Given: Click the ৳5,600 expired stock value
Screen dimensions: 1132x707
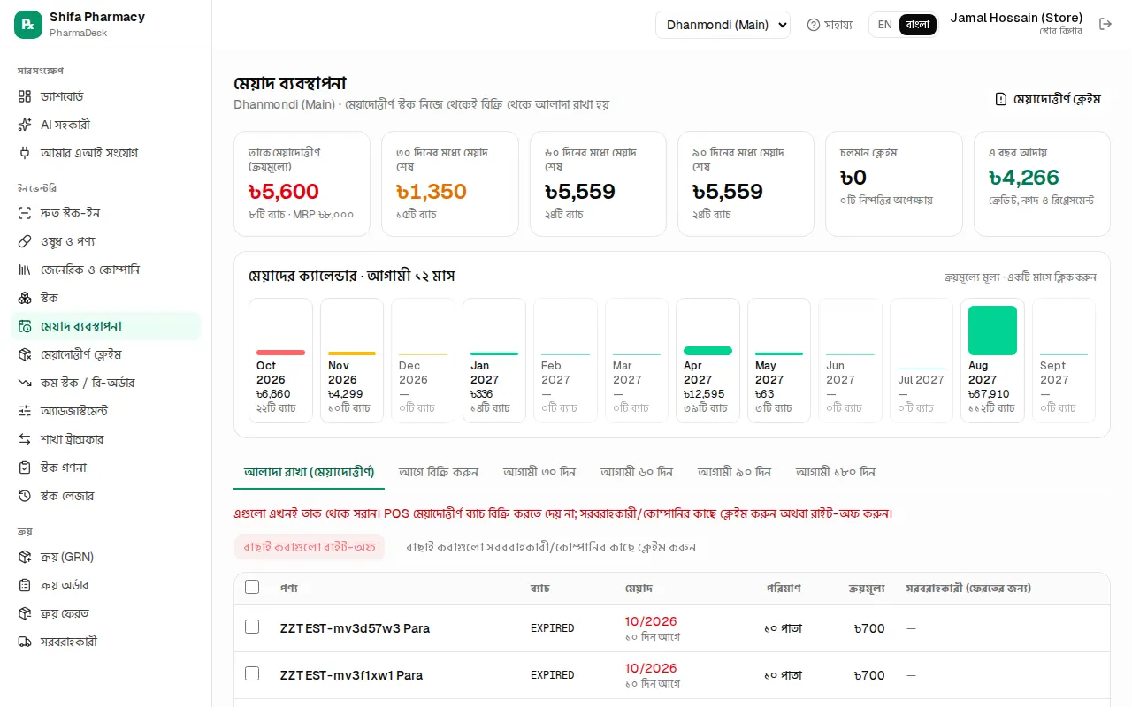Looking at the screenshot, I should tap(284, 192).
